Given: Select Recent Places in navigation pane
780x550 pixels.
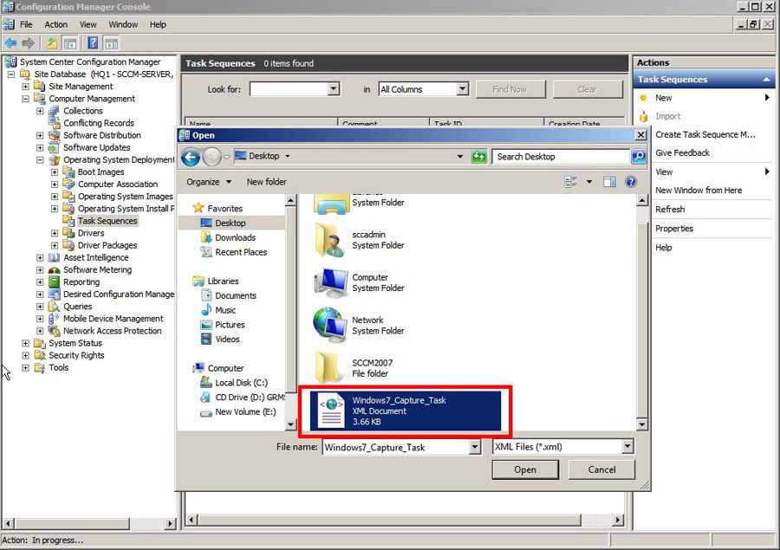Looking at the screenshot, I should [241, 252].
